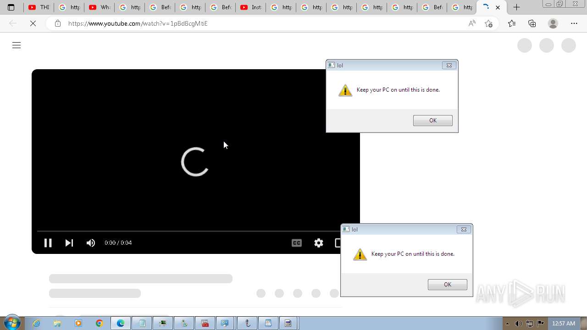Pause the YouTube video
The image size is (587, 330).
pos(48,243)
